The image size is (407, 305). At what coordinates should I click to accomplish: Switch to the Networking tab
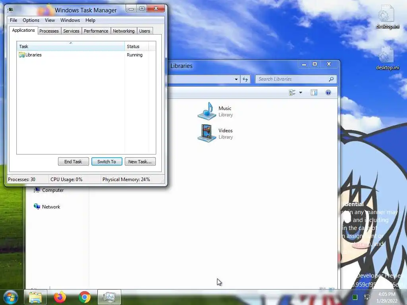(x=124, y=31)
